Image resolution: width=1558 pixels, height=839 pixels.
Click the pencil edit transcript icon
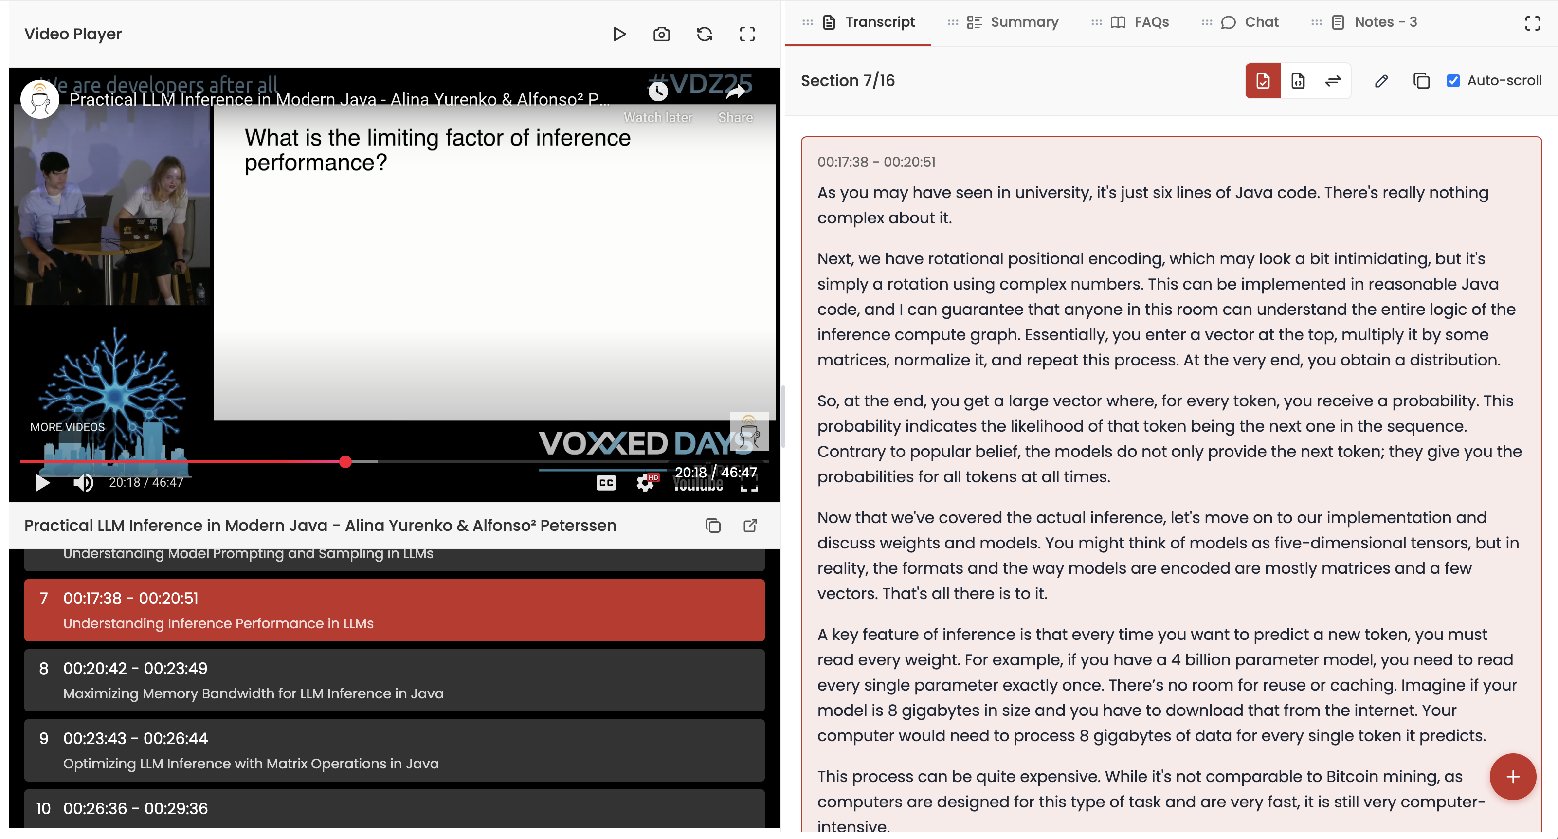point(1381,80)
